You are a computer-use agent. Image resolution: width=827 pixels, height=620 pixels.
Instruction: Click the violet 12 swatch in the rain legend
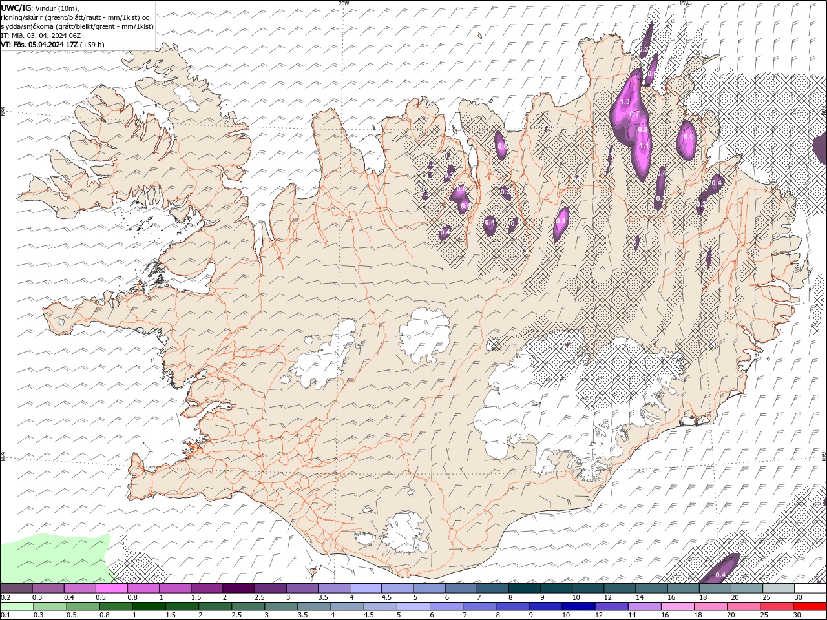point(611,606)
